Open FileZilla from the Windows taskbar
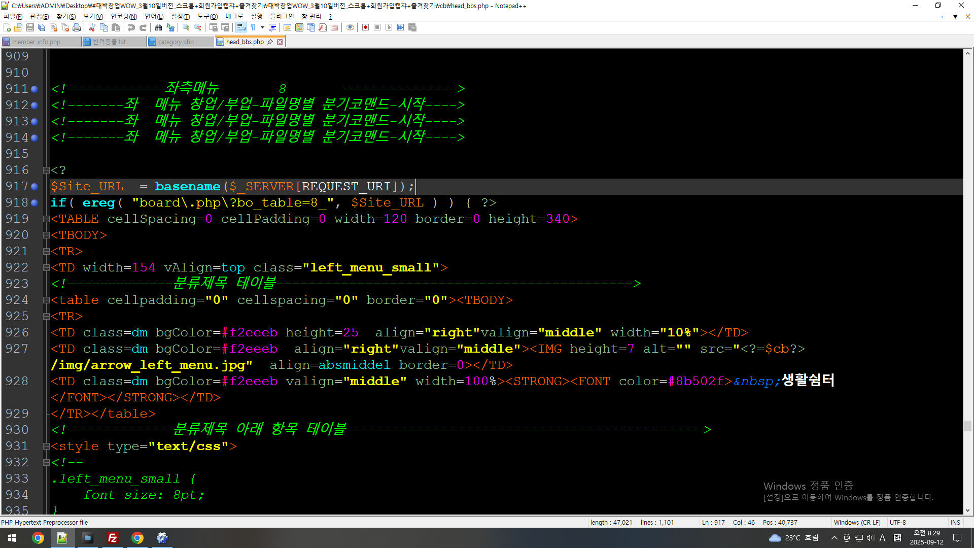 coord(113,538)
